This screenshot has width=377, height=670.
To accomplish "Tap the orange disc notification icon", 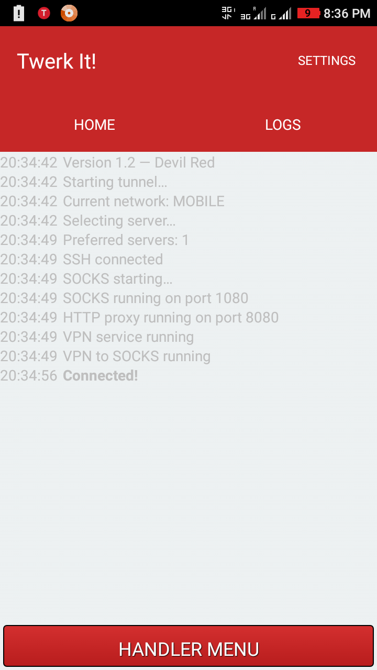I will pos(69,13).
